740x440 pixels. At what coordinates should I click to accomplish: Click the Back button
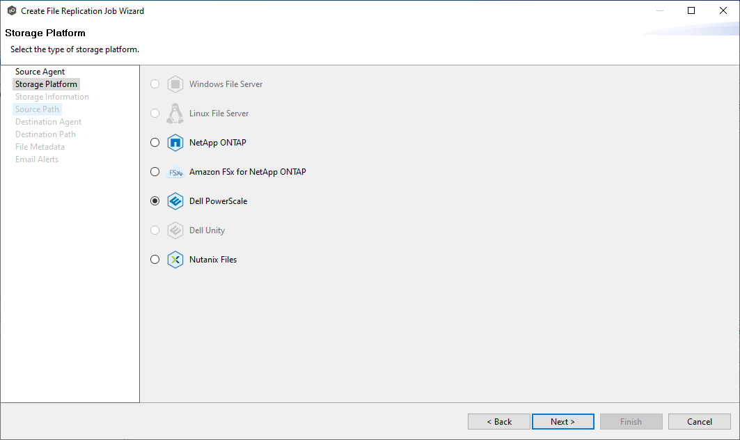tap(498, 421)
